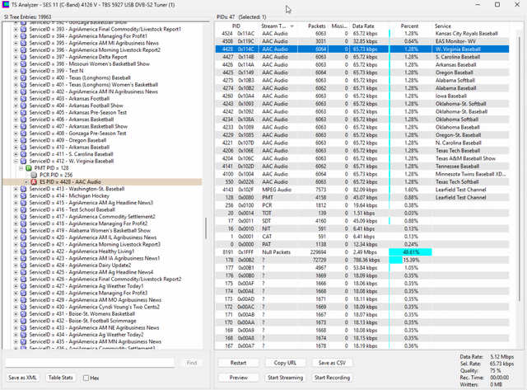527x390 pixels.
Task: Click service icon for ServiceID 434 Ag Weather Today2
Action: coord(23,335)
